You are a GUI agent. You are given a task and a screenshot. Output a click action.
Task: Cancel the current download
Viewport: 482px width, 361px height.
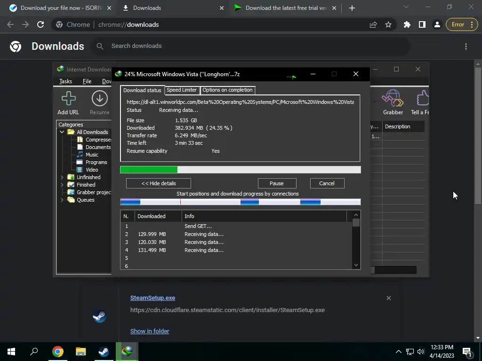327,183
